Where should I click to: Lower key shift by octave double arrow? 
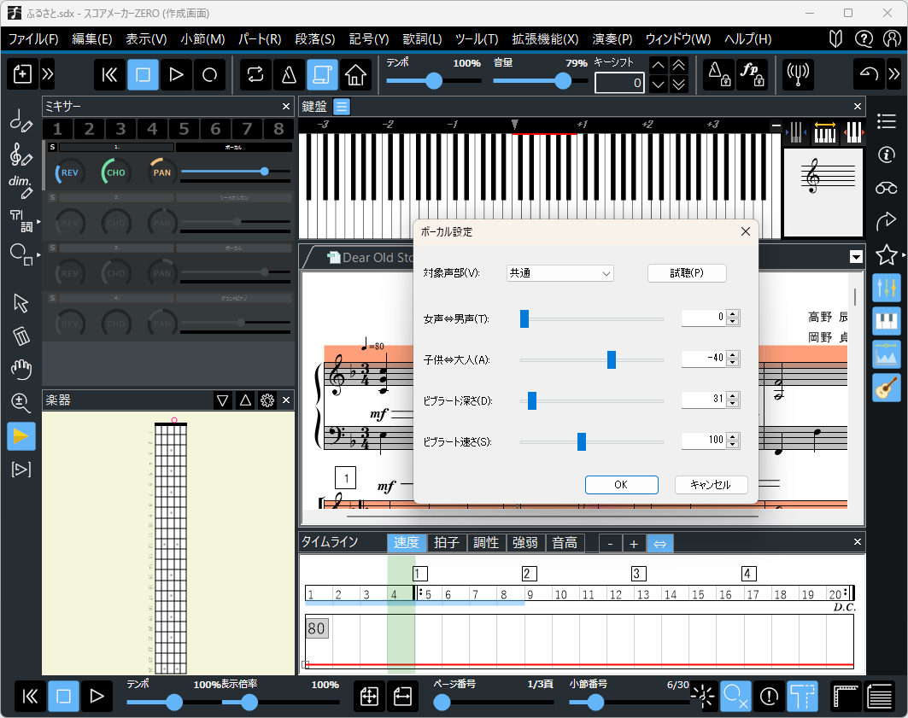679,85
